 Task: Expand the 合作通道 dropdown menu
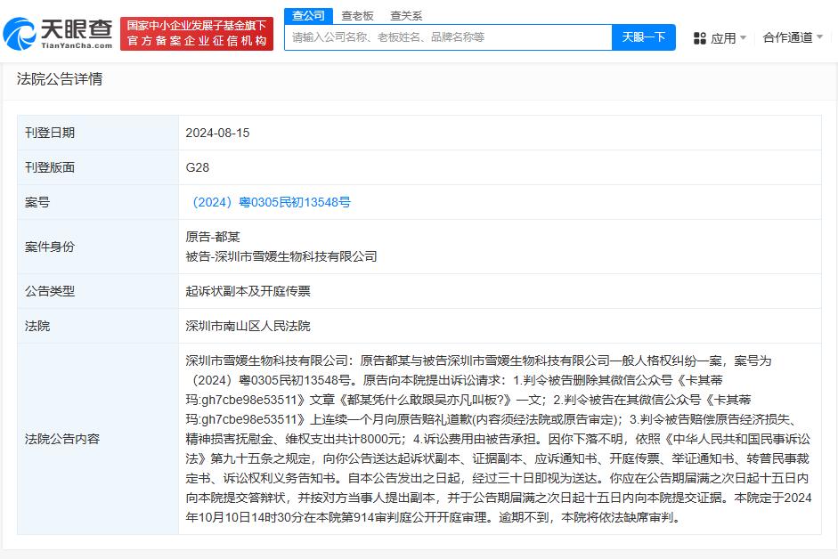[x=793, y=37]
